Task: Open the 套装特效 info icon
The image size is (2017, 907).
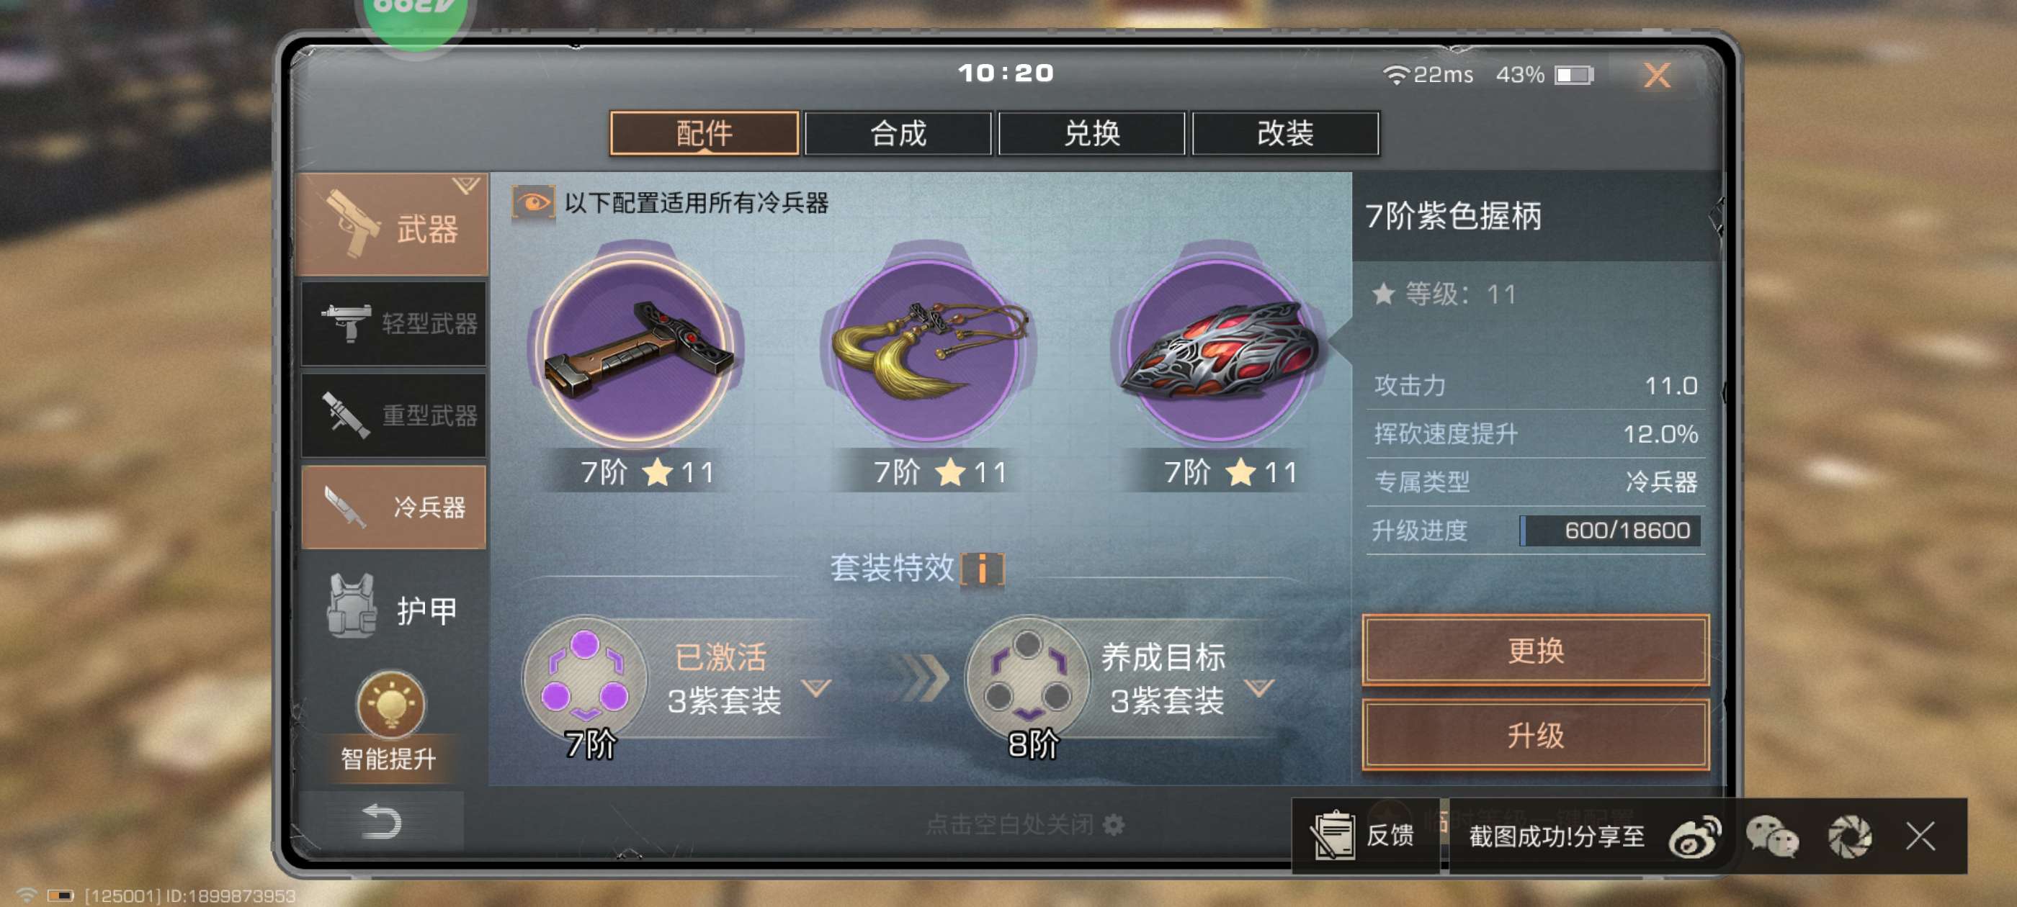Action: (x=982, y=568)
